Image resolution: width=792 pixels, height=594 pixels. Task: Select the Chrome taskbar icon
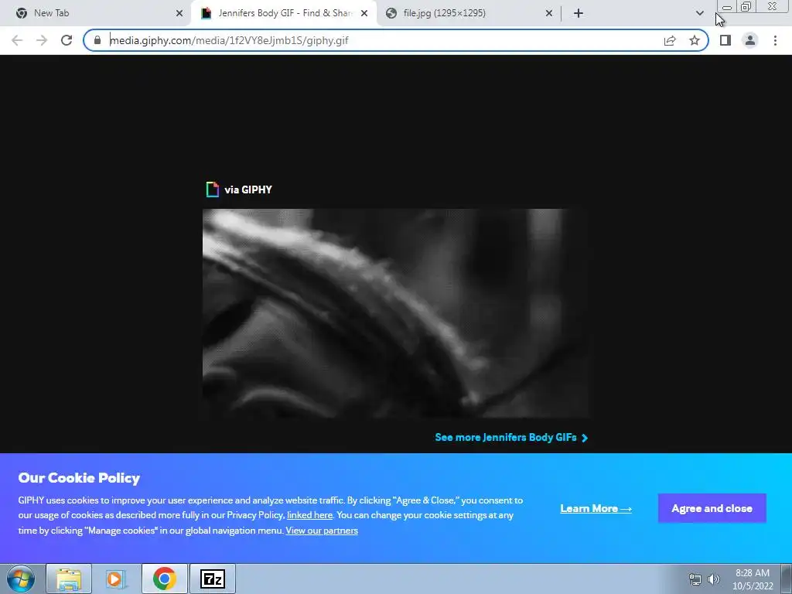(x=164, y=579)
